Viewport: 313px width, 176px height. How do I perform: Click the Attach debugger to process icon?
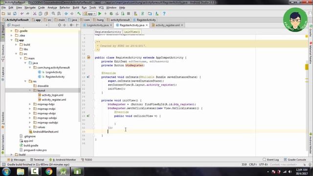point(123,14)
